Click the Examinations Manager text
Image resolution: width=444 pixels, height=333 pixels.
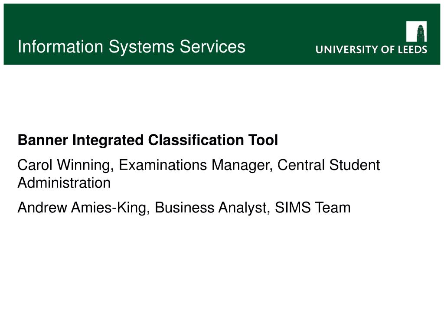click(194, 166)
